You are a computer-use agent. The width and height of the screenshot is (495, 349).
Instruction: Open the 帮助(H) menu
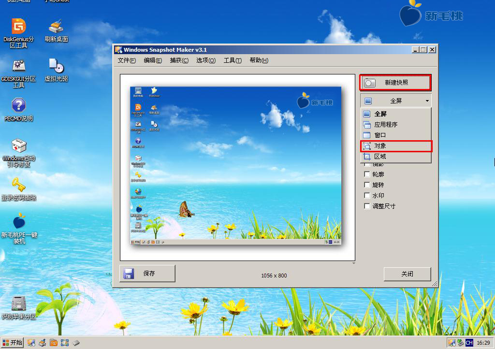click(x=259, y=60)
